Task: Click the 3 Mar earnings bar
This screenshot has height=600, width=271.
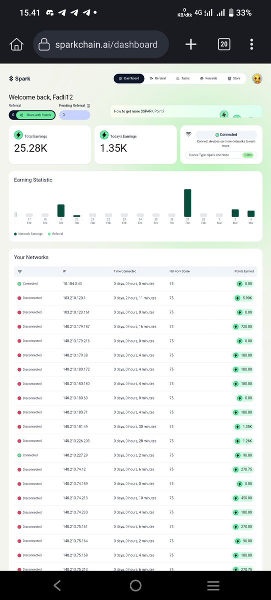Action: [x=251, y=213]
